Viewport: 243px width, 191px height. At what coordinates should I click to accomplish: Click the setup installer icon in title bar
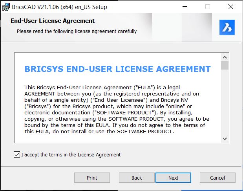tap(6, 7)
